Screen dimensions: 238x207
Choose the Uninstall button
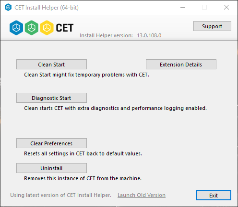[x=51, y=168]
